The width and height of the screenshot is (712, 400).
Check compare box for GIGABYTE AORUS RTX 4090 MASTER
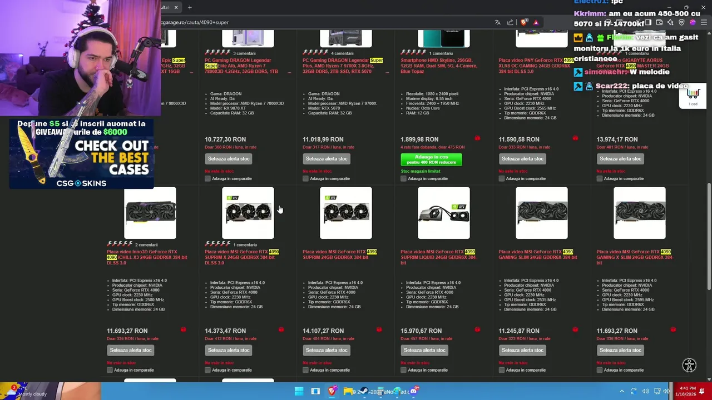[600, 178]
